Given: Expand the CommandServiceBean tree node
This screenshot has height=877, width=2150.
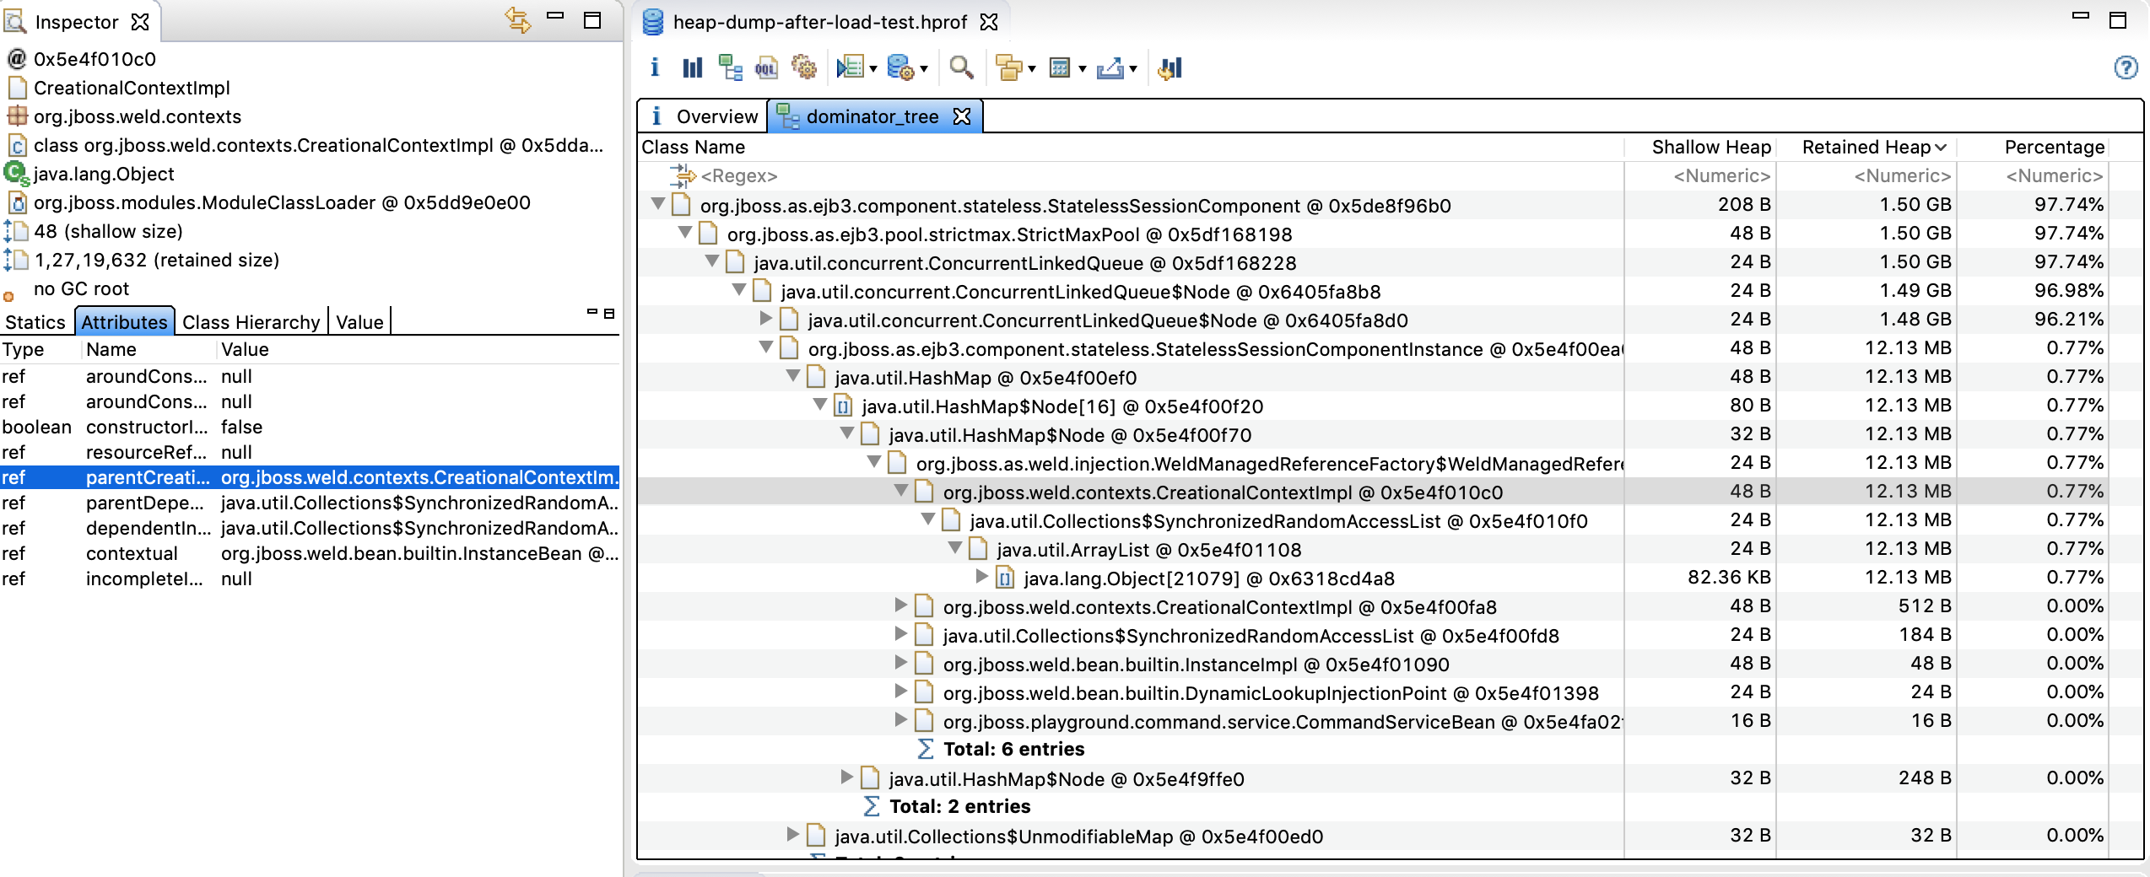Looking at the screenshot, I should click(x=901, y=720).
